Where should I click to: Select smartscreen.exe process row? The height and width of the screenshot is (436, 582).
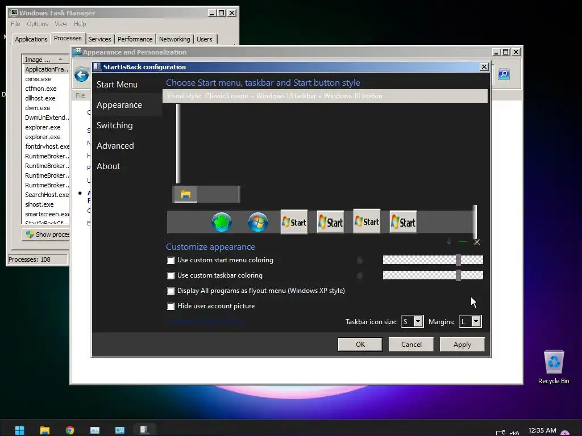(47, 214)
